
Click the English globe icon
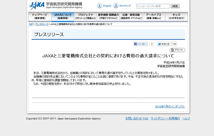click(99, 6)
